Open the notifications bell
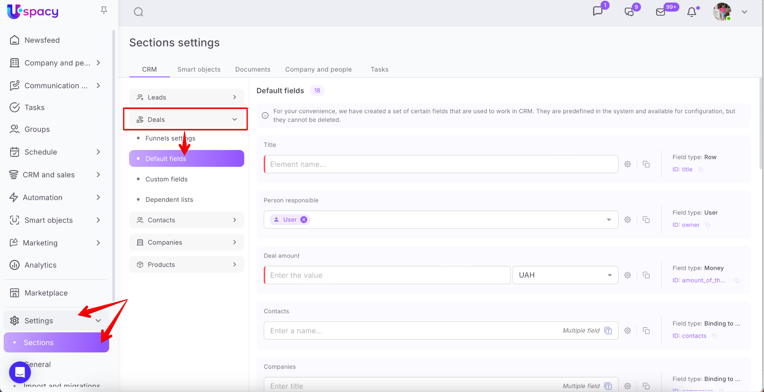The height and width of the screenshot is (392, 764). tap(692, 12)
